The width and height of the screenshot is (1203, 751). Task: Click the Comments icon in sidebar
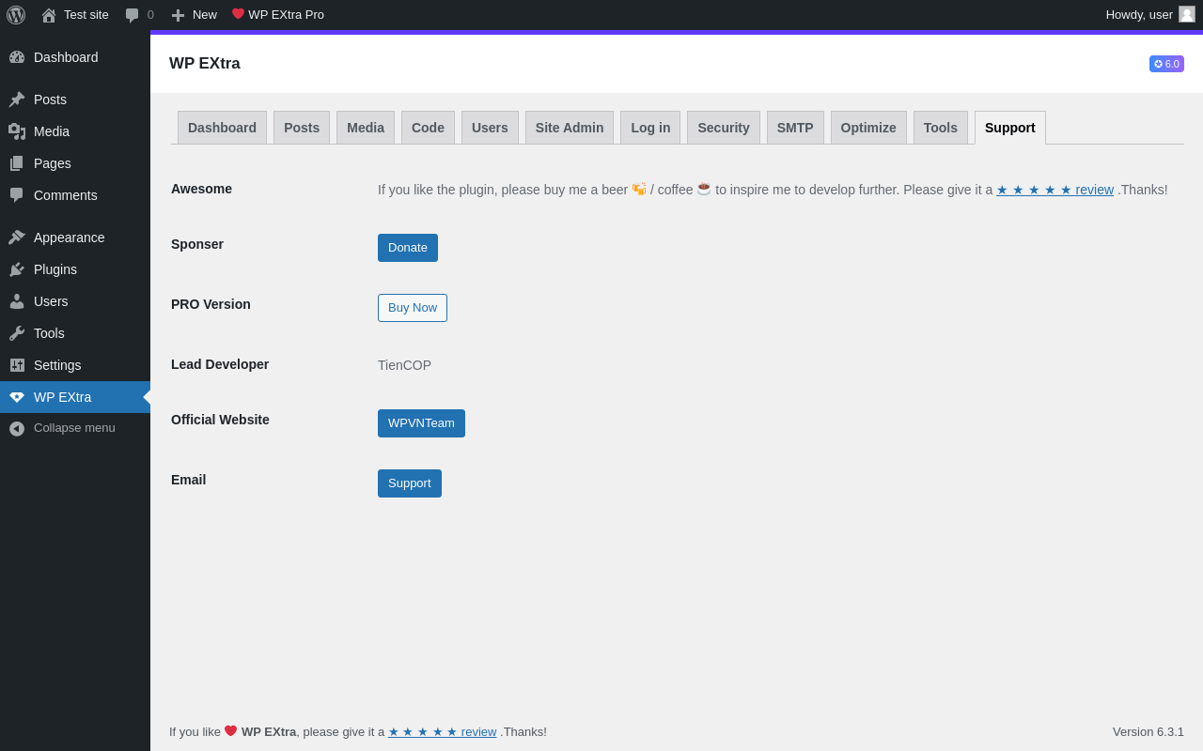point(17,195)
